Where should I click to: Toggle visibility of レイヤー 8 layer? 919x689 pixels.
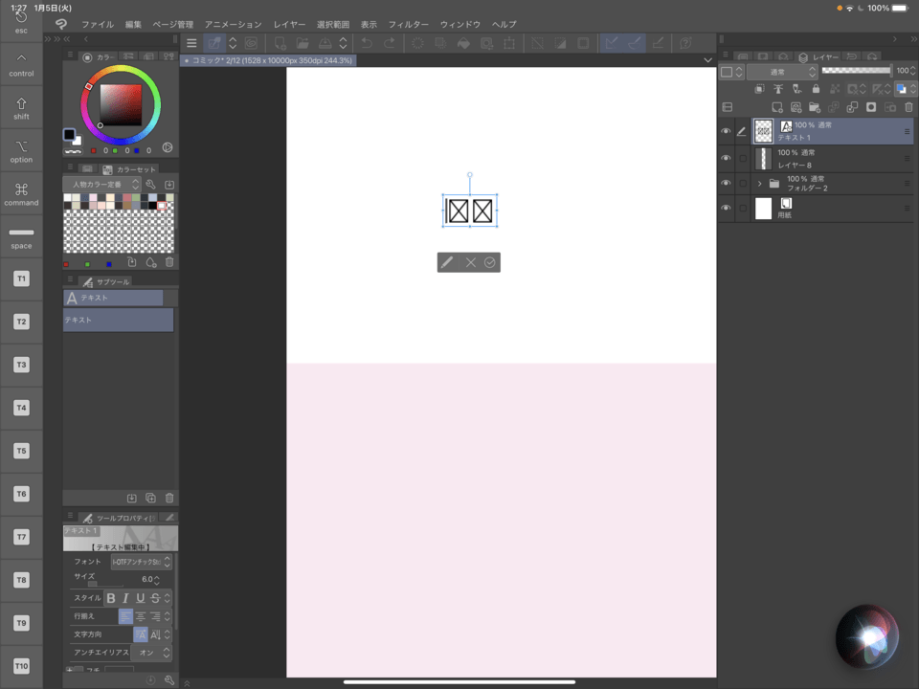[x=726, y=158]
